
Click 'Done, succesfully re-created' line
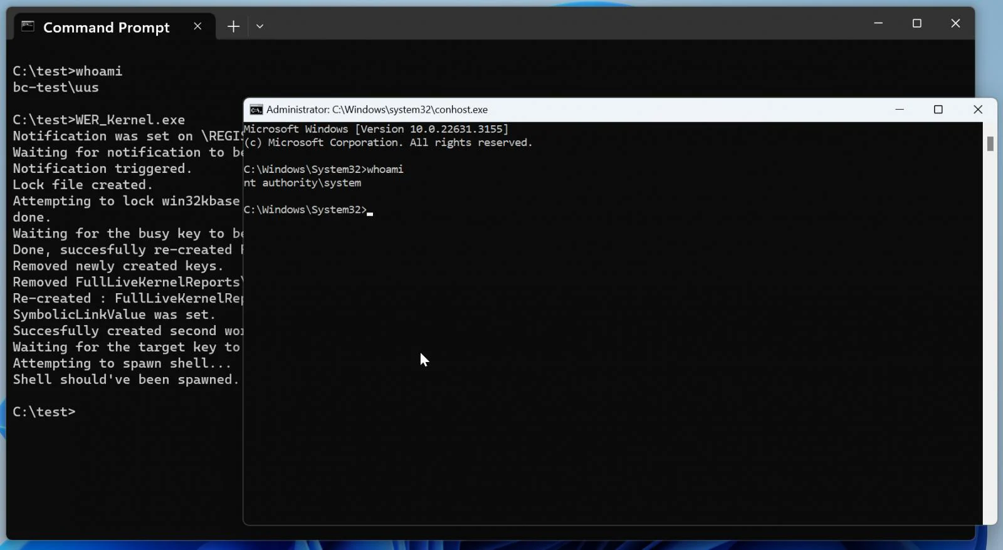pos(128,250)
